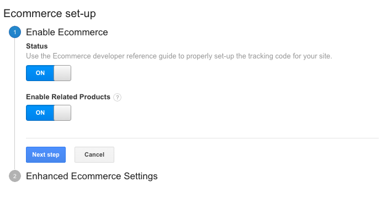Screen dimensions: 387x214
Task: Click the grey handle of Status switch
Action: pyautogui.click(x=62, y=73)
